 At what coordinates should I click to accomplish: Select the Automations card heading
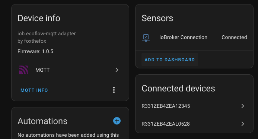click(42, 121)
